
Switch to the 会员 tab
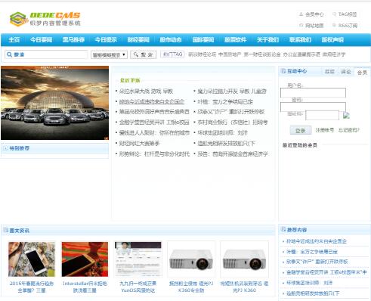[x=362, y=73]
